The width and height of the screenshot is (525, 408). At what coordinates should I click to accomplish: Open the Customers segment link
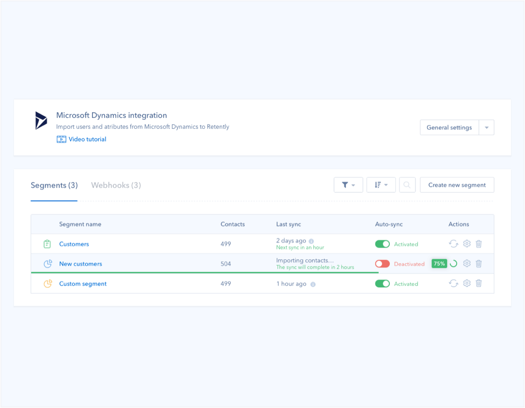tap(74, 244)
